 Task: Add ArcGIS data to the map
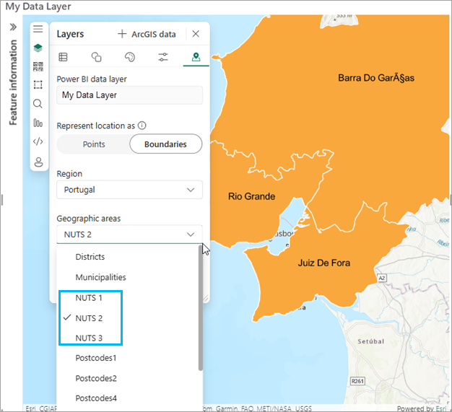point(147,34)
